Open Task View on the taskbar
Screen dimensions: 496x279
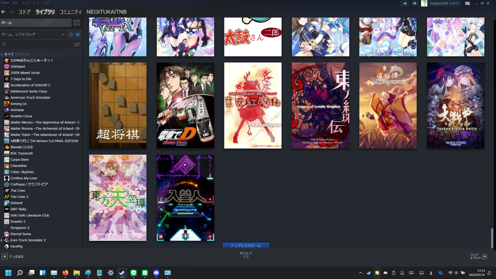click(x=31, y=273)
